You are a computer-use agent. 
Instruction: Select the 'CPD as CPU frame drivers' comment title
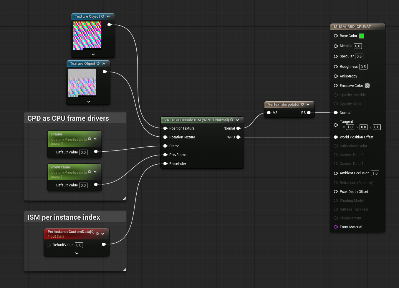click(68, 118)
